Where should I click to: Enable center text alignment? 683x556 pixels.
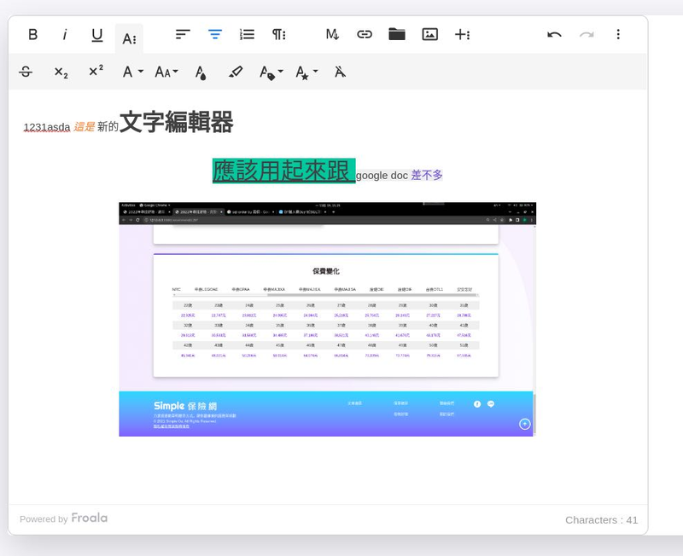pyautogui.click(x=213, y=34)
